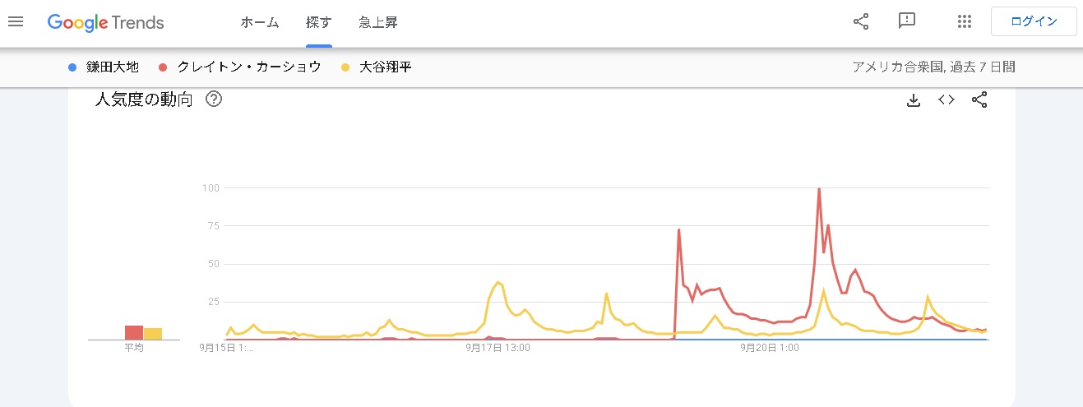Click the red line's highest peak
Image resolution: width=1083 pixels, height=407 pixels.
(x=819, y=189)
